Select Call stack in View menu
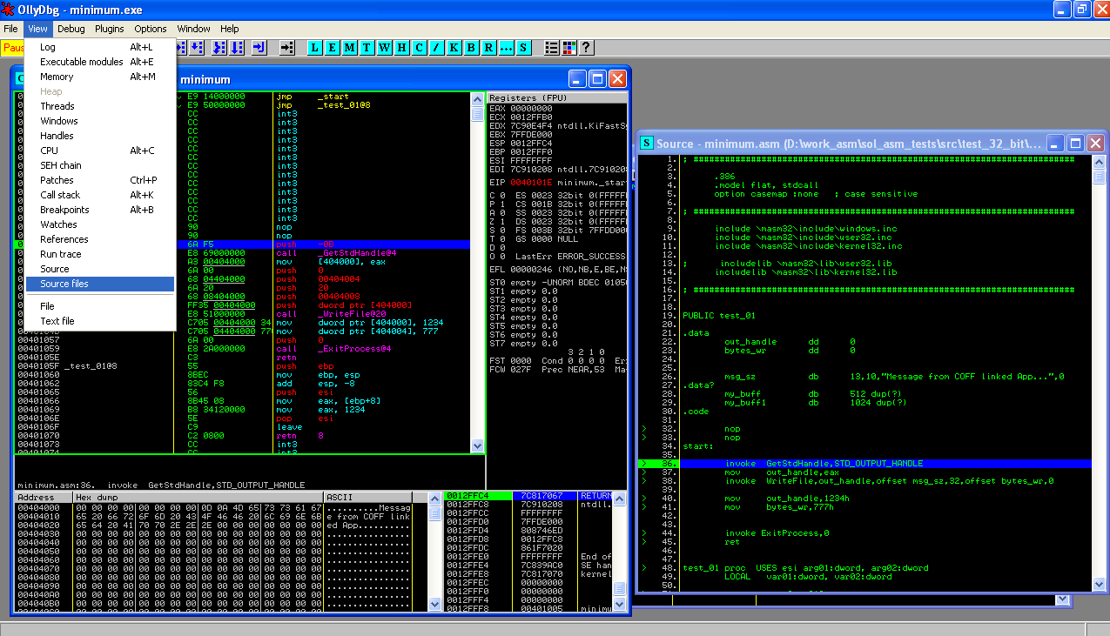The image size is (1110, 636). (100, 195)
